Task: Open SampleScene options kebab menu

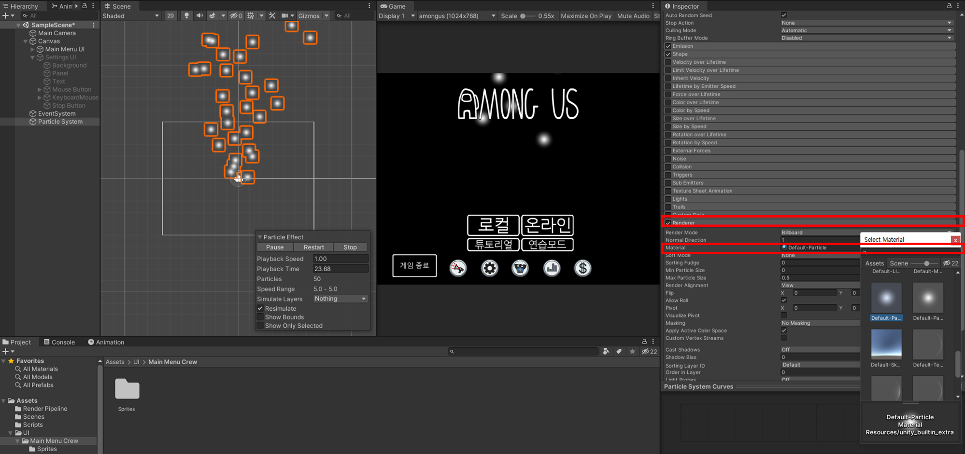Action: pyautogui.click(x=94, y=25)
